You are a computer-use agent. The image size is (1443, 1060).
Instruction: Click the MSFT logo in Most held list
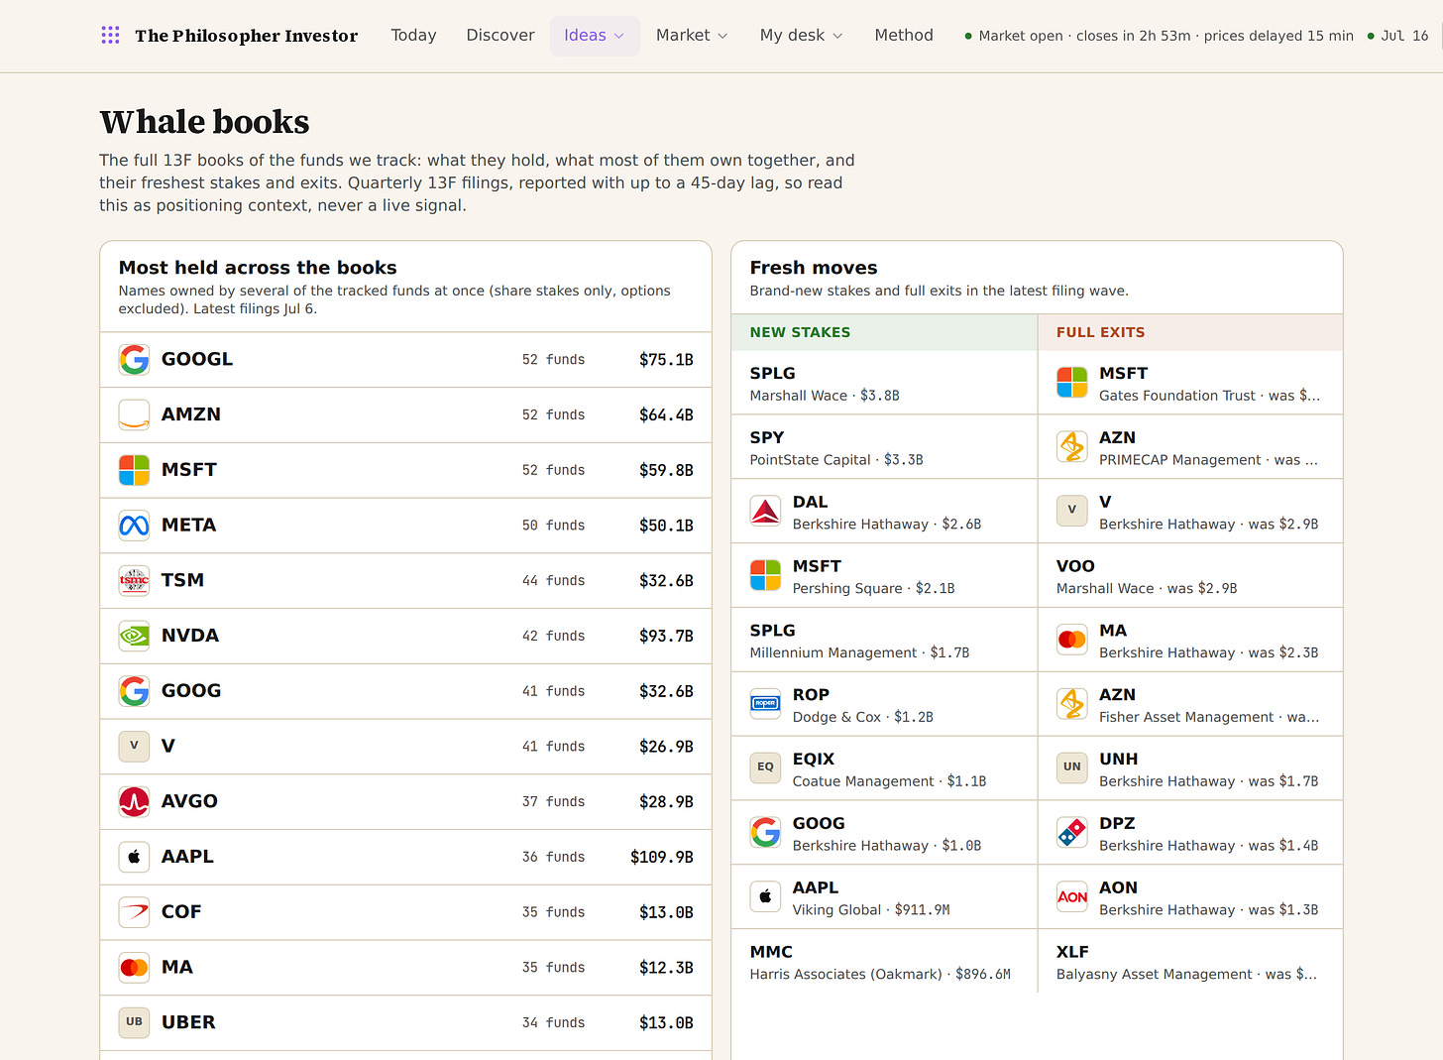(x=134, y=470)
